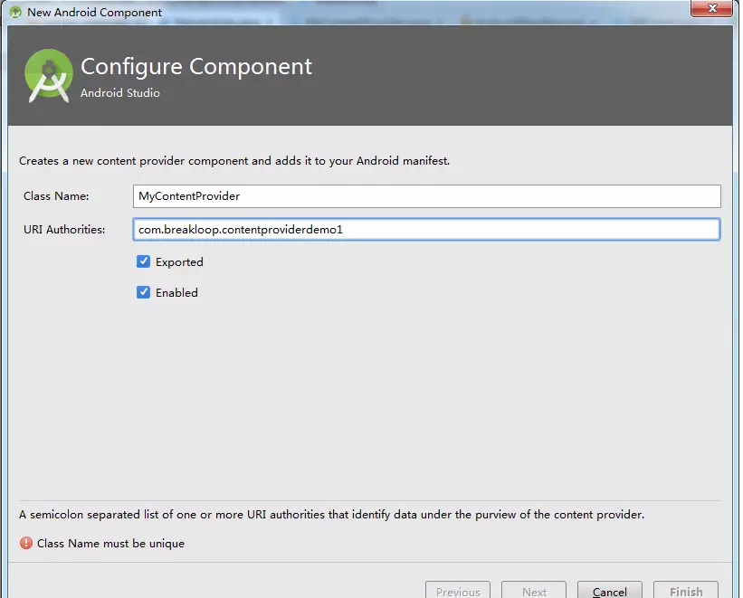
Task: Click the Next button
Action: (534, 591)
